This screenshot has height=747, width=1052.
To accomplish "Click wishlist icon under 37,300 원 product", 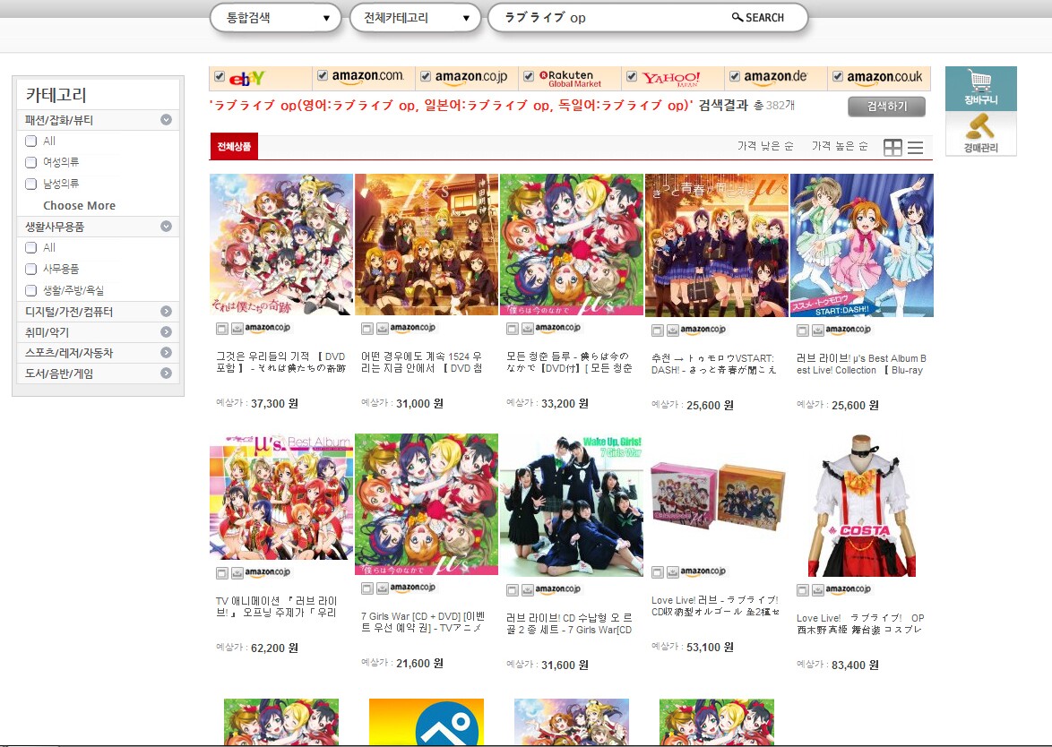I will (237, 329).
